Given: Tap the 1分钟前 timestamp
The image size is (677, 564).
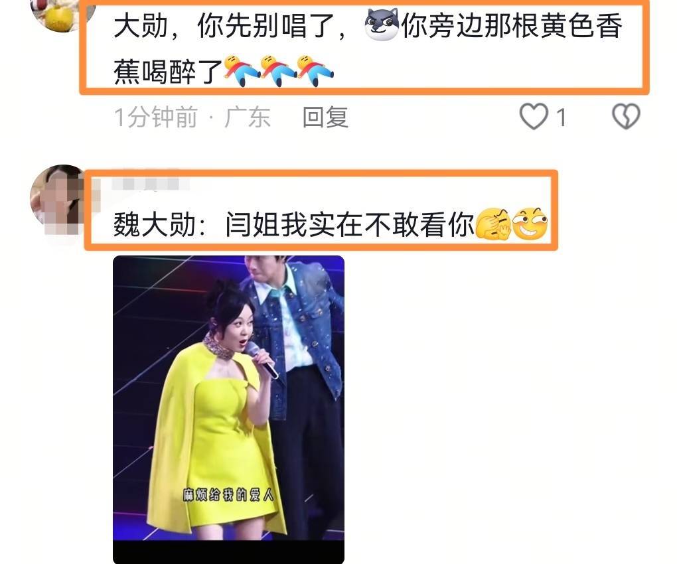Looking at the screenshot, I should click(156, 117).
